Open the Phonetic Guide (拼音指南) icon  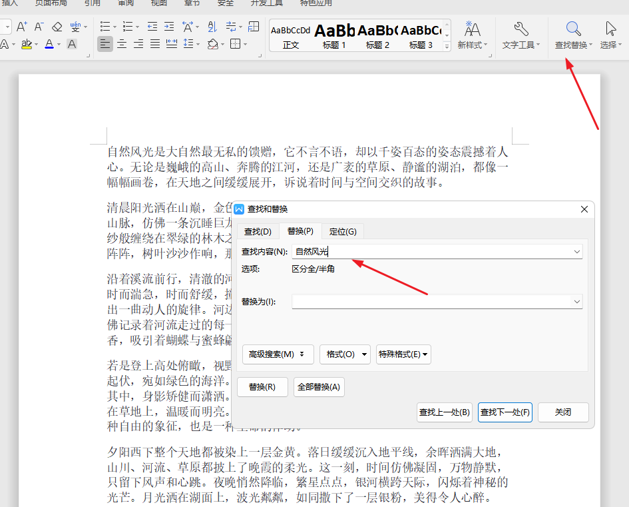(x=75, y=27)
